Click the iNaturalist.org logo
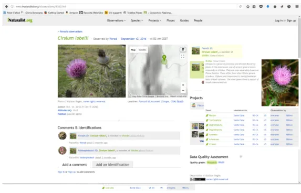The image size is (301, 193). (20, 20)
